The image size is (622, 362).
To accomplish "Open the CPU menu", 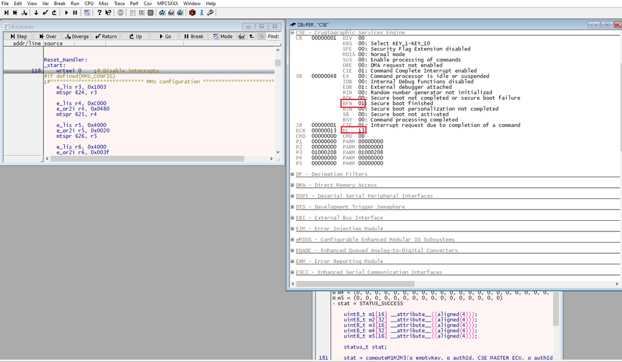I will click(89, 3).
